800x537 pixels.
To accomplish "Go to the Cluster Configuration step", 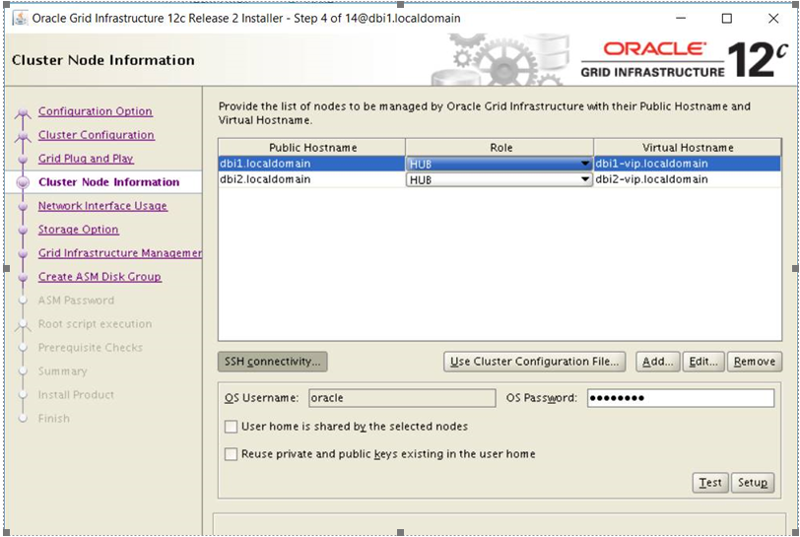I will [x=96, y=135].
